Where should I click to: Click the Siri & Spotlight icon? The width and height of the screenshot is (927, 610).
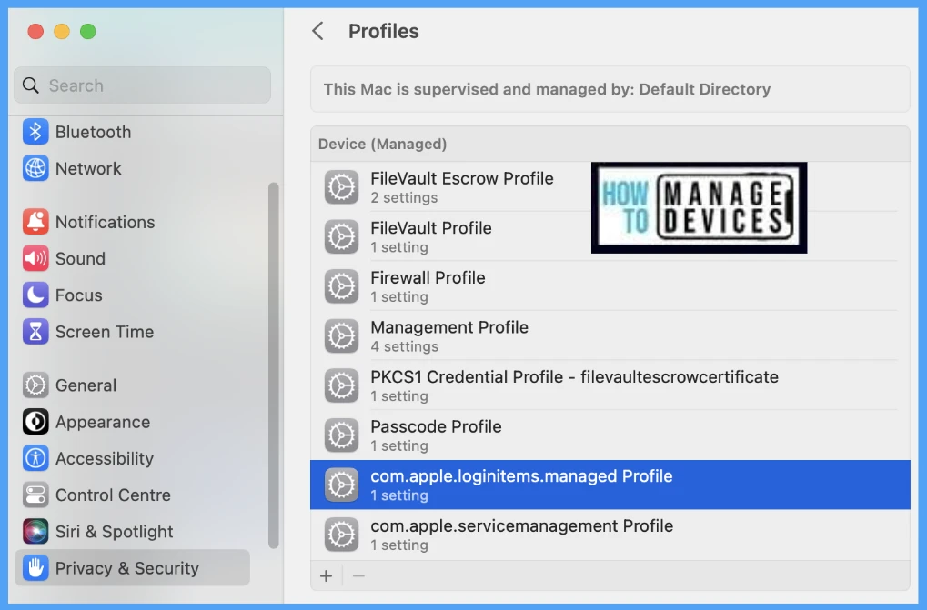click(35, 532)
